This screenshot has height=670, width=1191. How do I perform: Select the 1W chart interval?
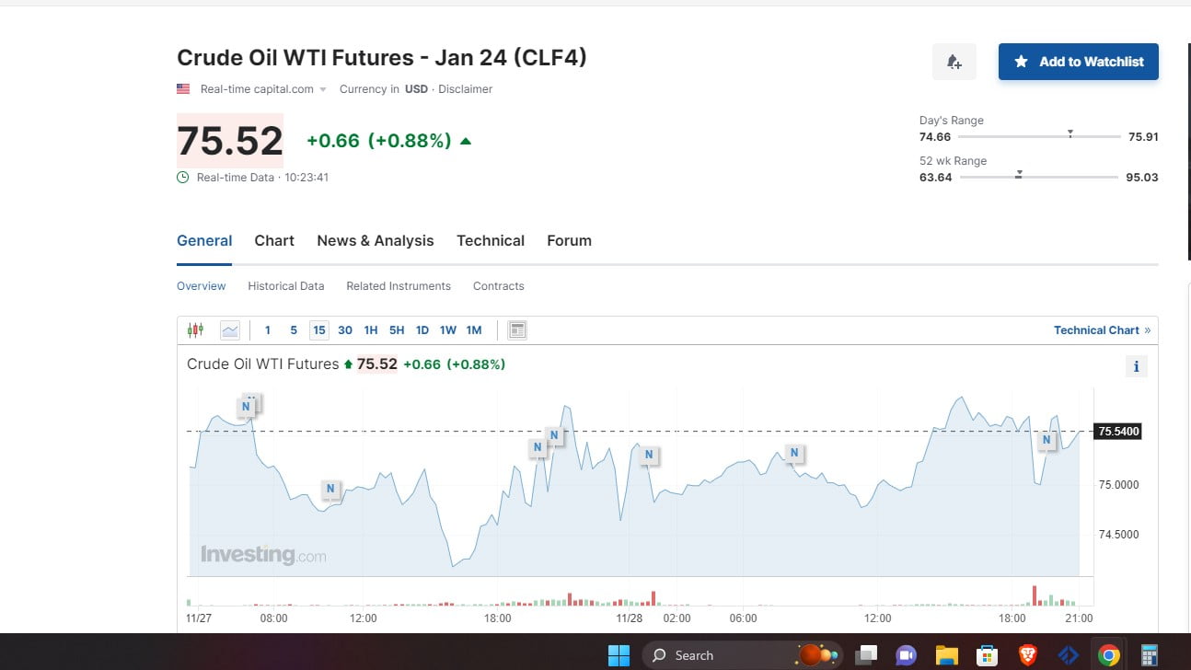(448, 329)
